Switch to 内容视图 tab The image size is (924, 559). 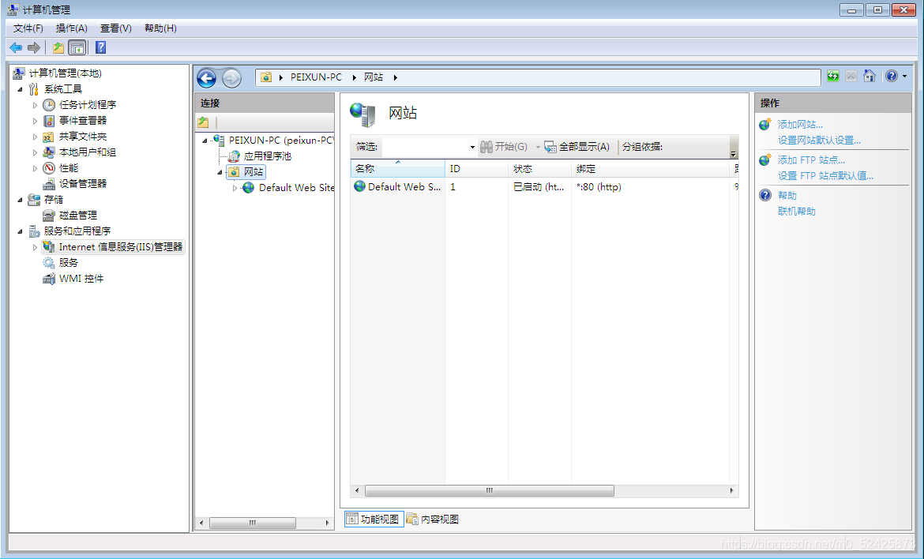433,519
